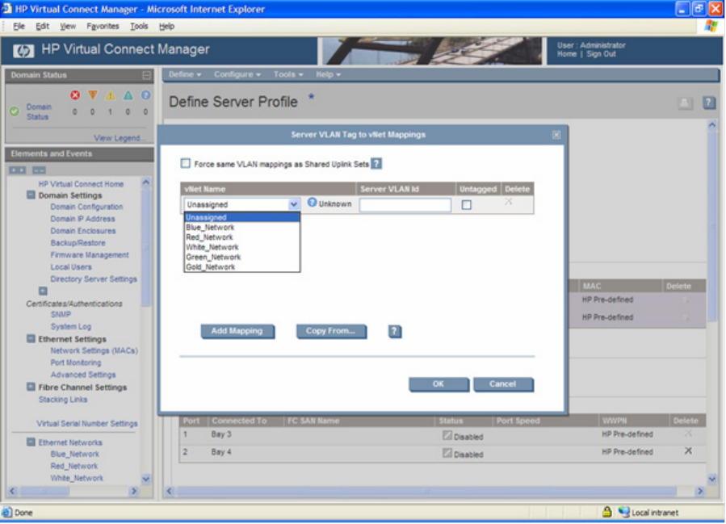Image resolution: width=726 pixels, height=524 pixels.
Task: Click Local intranet zone icon
Action: click(x=623, y=512)
